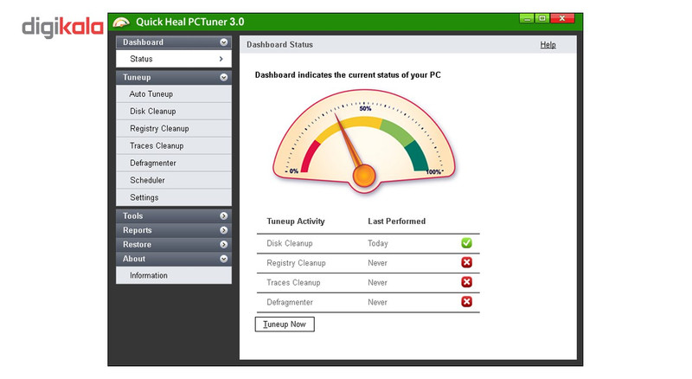Screen dimensions: 692x379
Task: Open Tuneup Settings
Action: pos(174,197)
